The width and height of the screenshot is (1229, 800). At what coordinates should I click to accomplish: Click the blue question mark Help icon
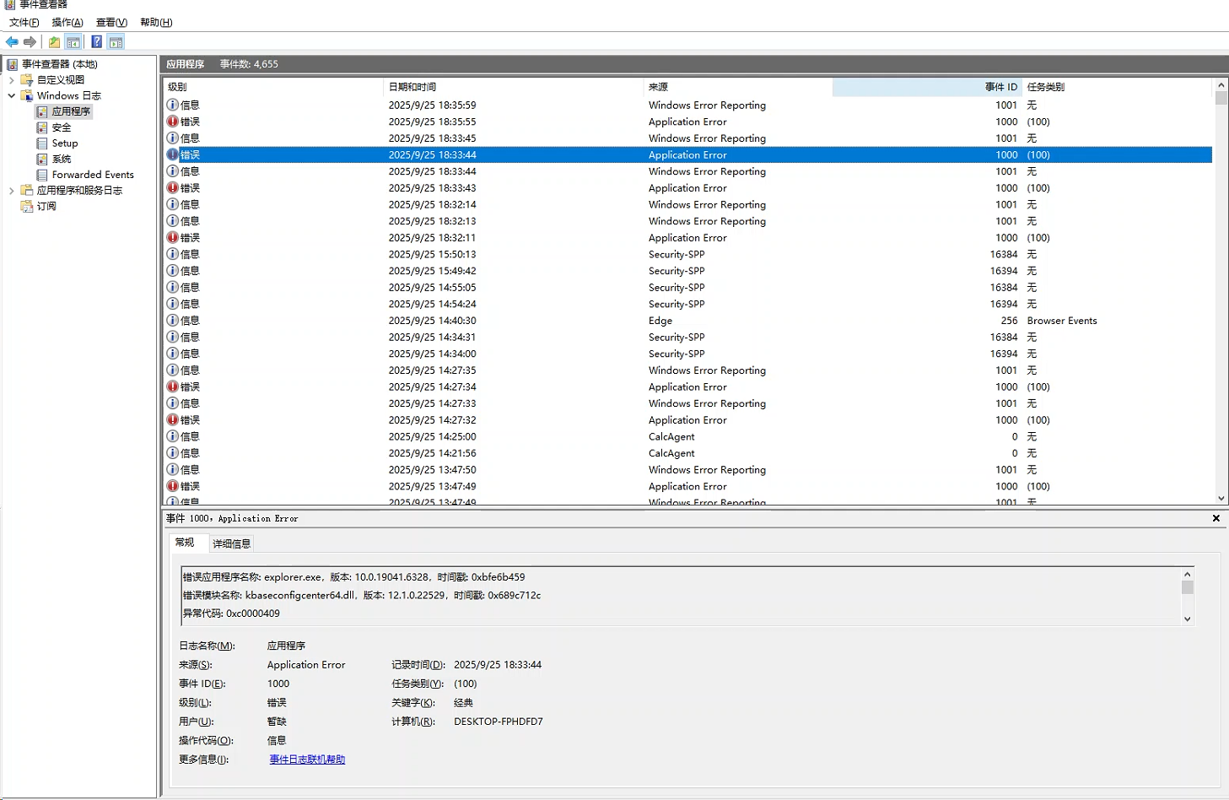(96, 42)
